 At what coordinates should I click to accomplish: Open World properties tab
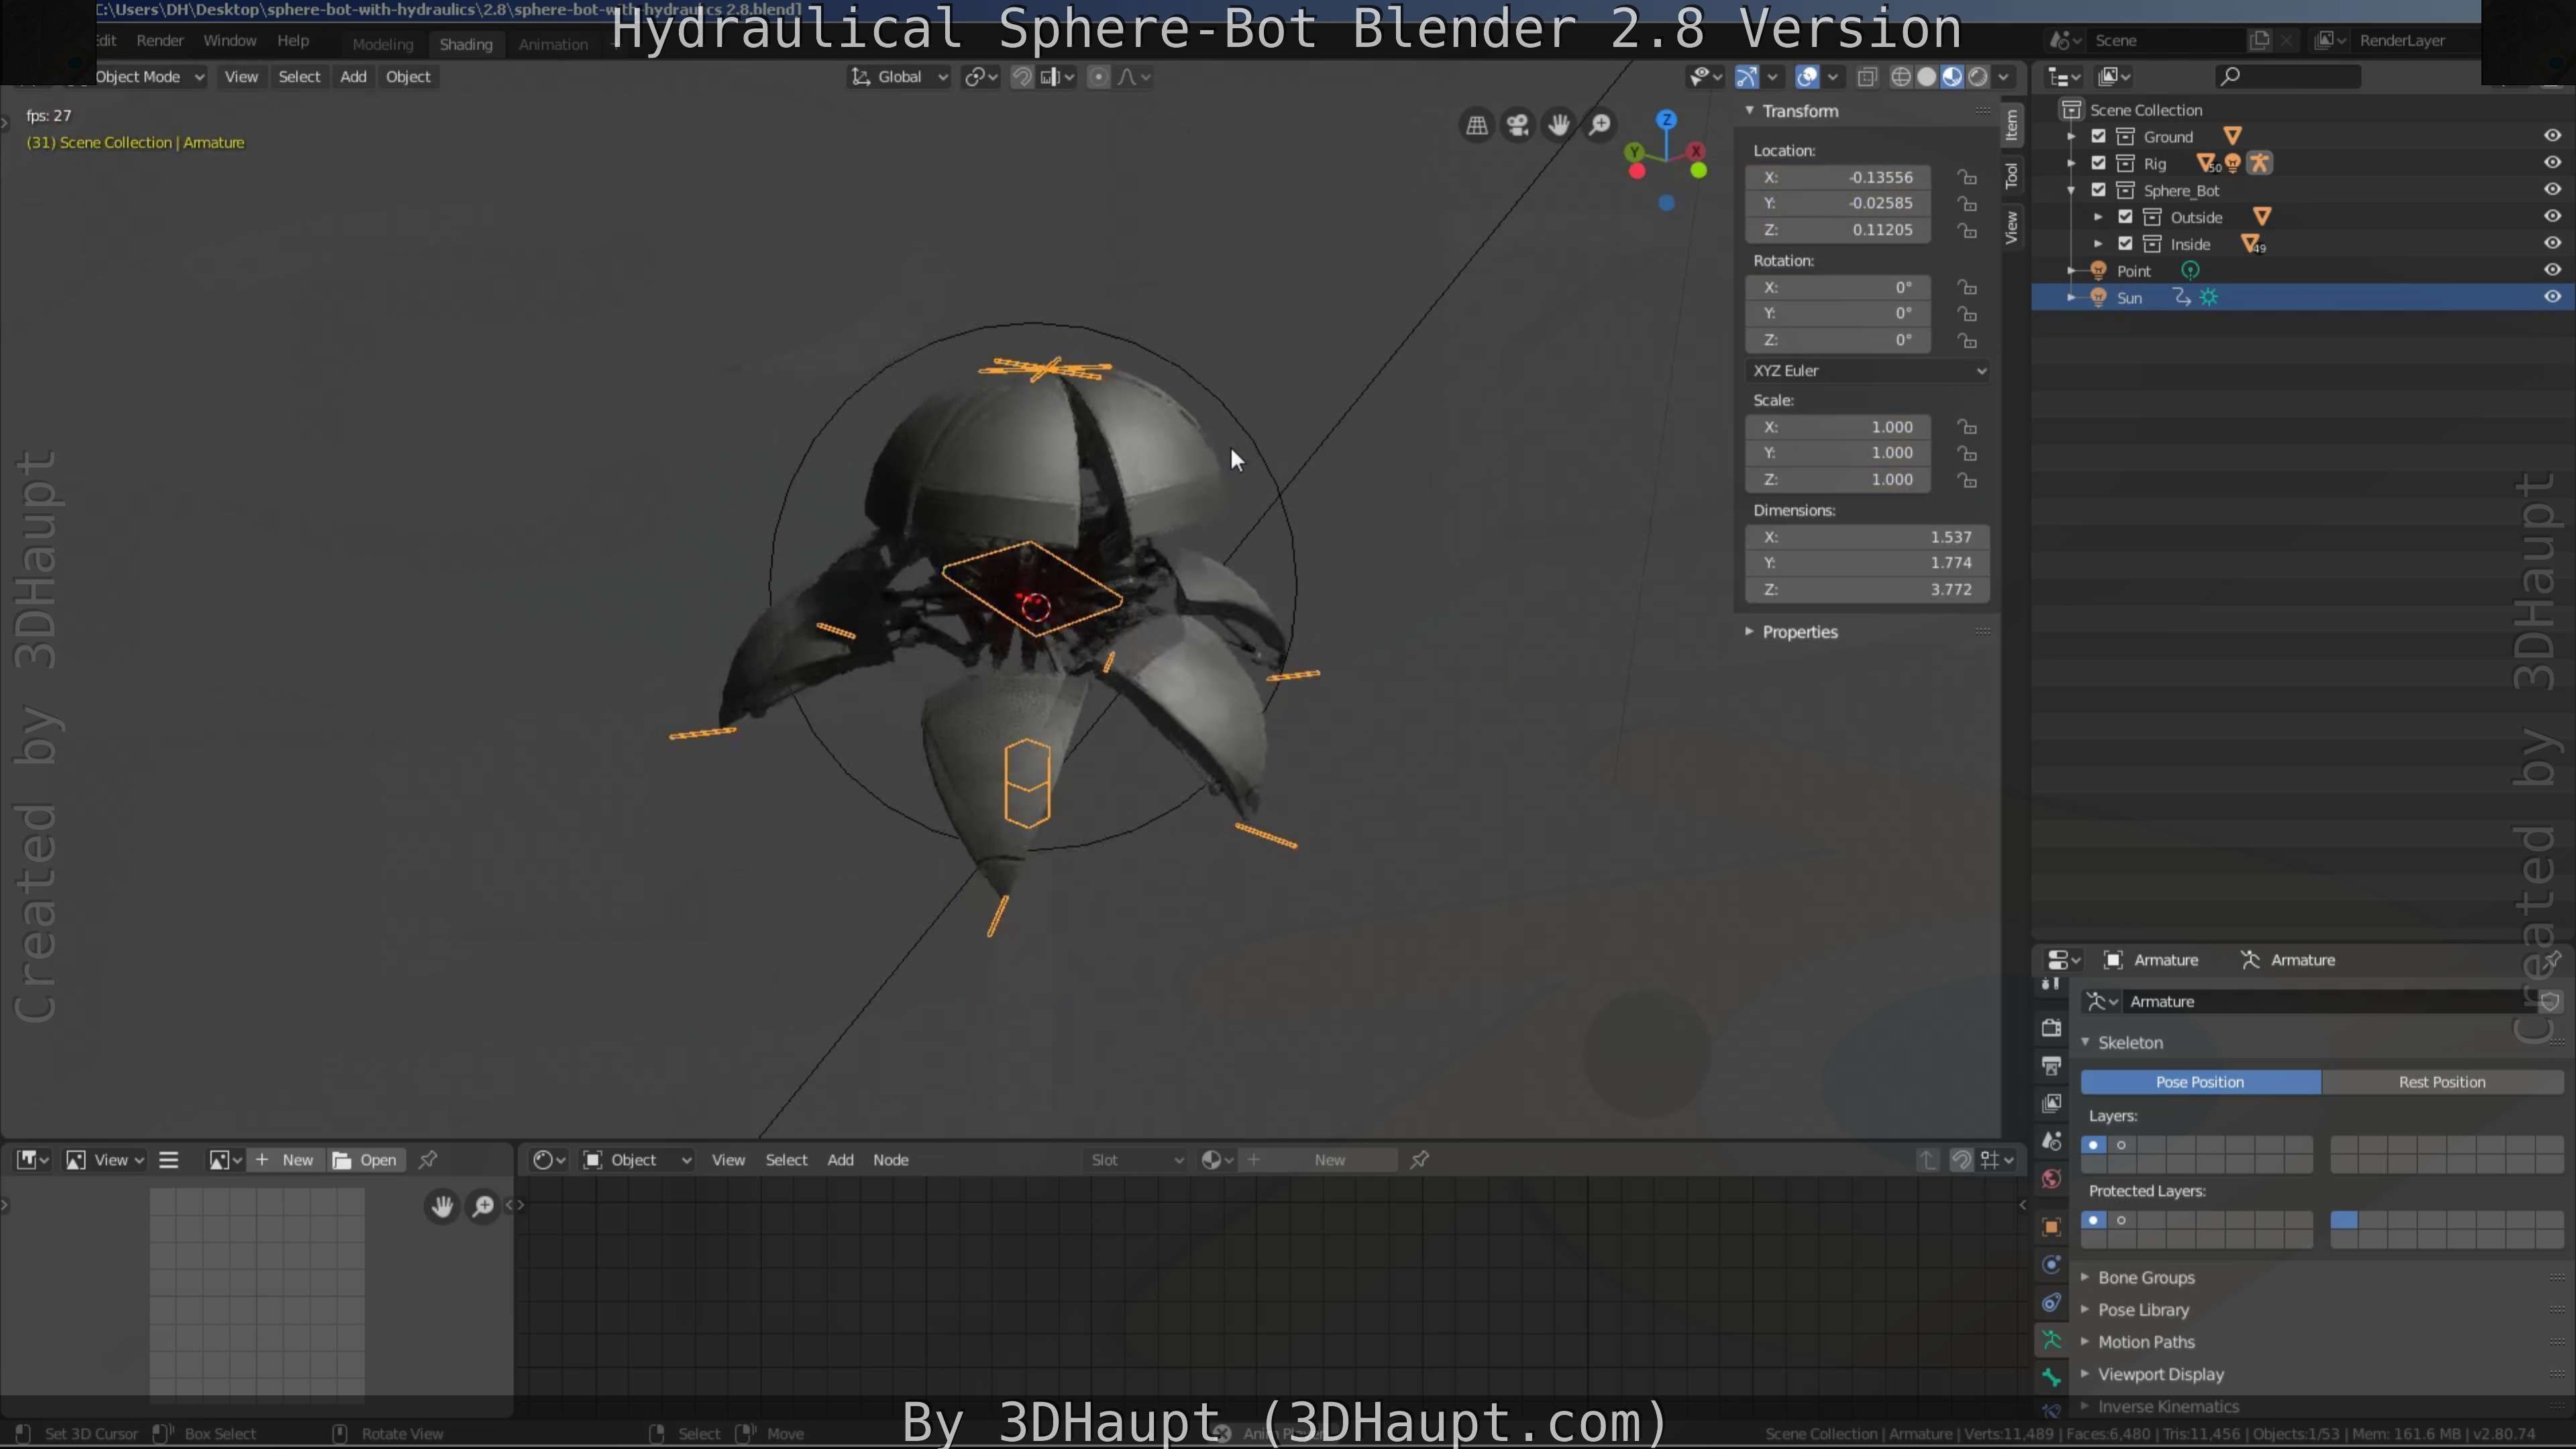point(2051,1179)
